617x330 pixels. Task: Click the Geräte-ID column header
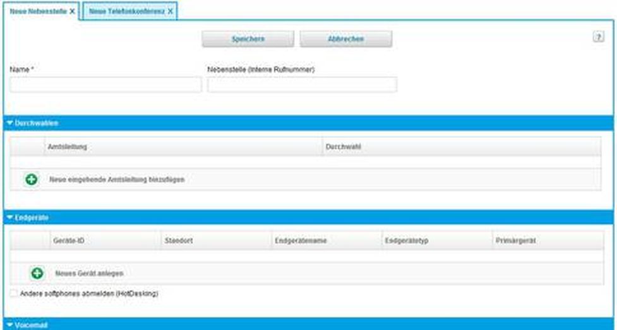point(105,240)
